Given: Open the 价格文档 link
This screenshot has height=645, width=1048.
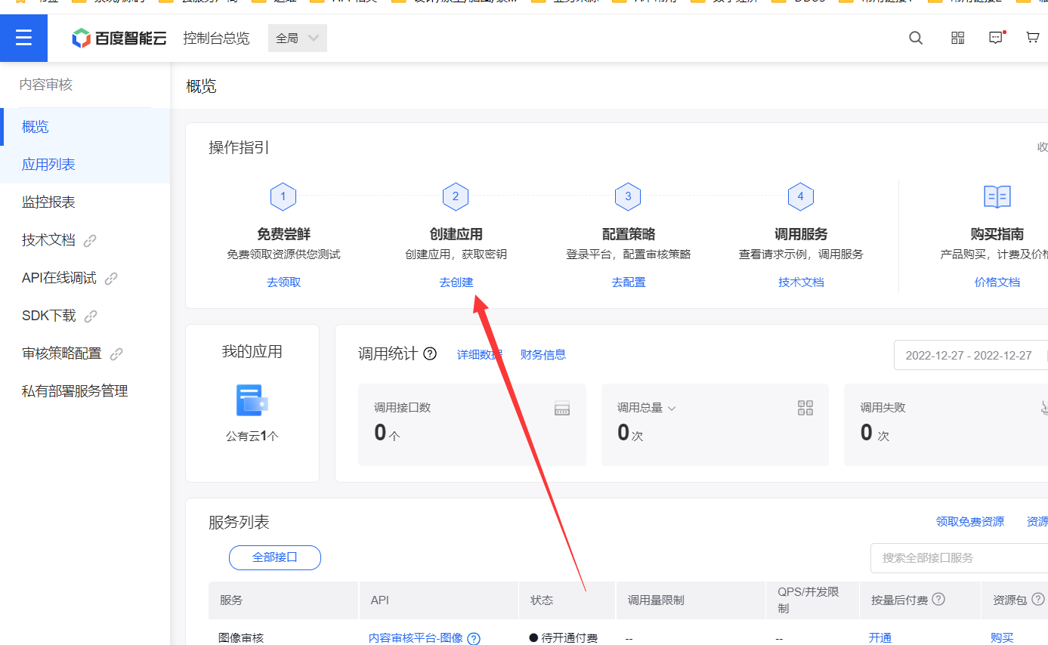Looking at the screenshot, I should click(997, 282).
